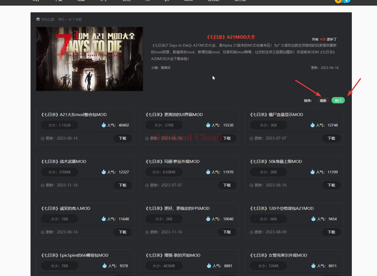
Task: Click the clock icon on 战术武器MOD card
Action: [x=43, y=185]
